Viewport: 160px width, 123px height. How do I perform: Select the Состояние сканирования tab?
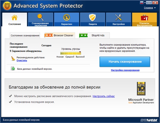click(25, 35)
